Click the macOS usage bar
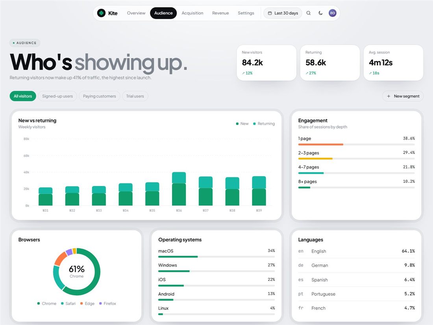 [x=178, y=257]
